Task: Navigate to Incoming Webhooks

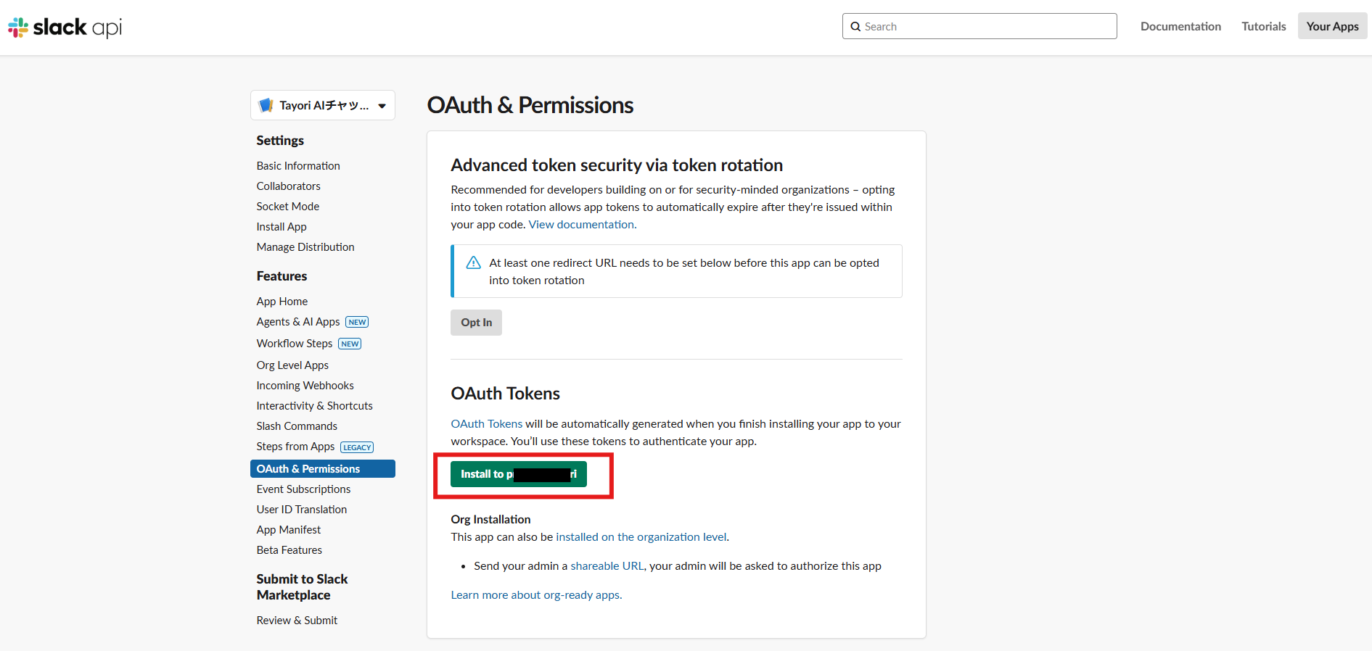Action: pyautogui.click(x=305, y=386)
